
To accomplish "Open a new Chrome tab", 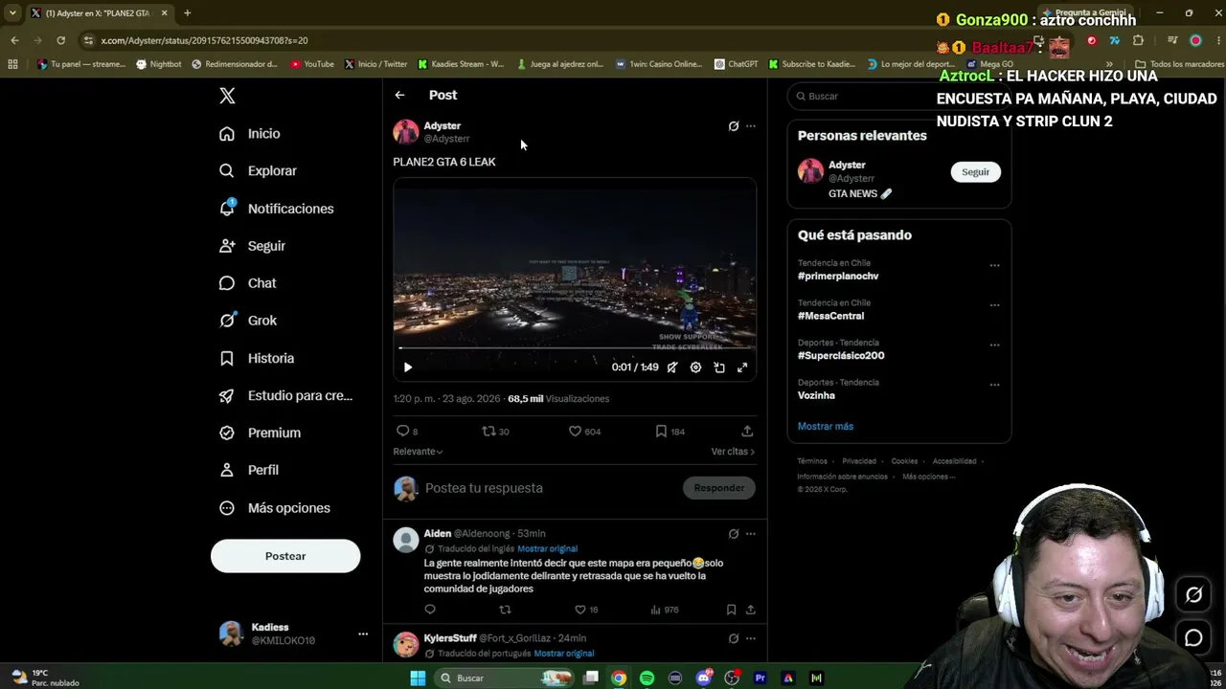I will pos(187,13).
